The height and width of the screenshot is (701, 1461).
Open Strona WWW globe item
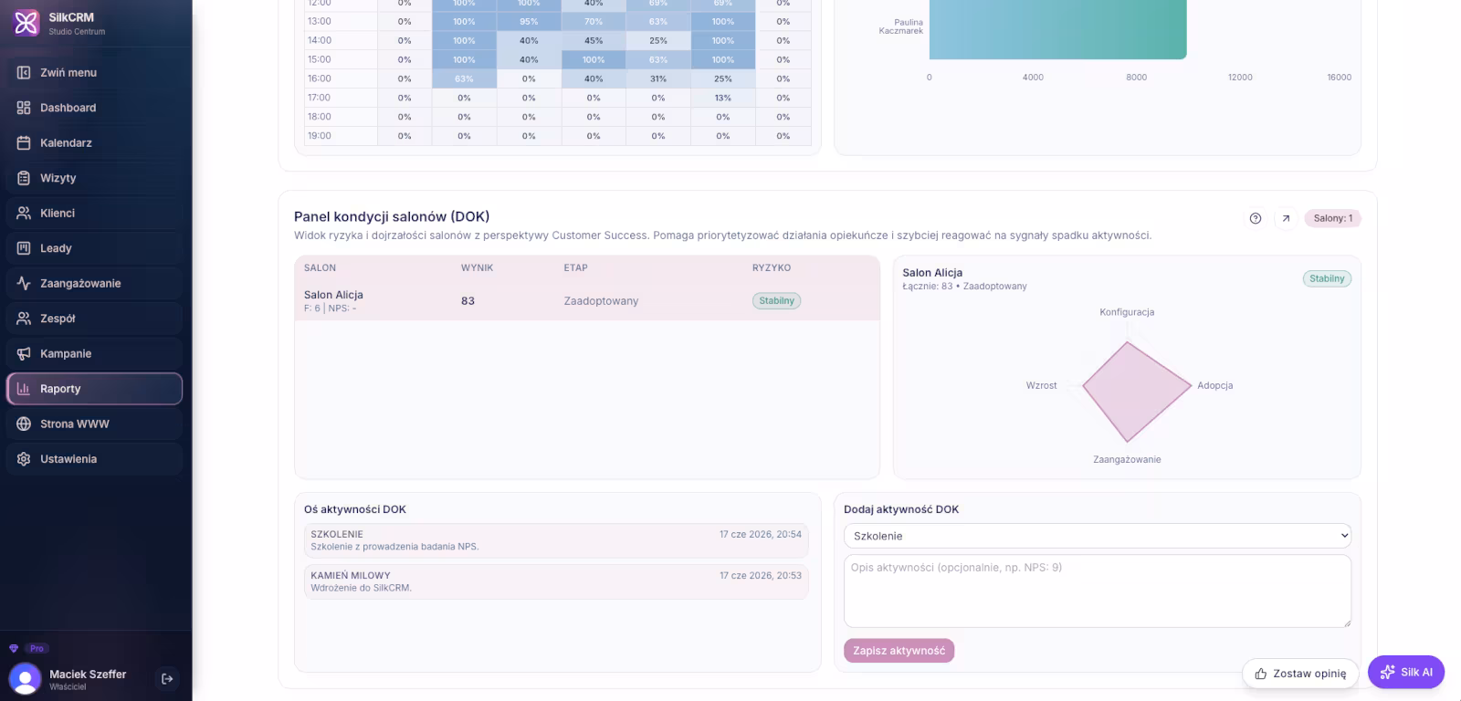tap(94, 424)
